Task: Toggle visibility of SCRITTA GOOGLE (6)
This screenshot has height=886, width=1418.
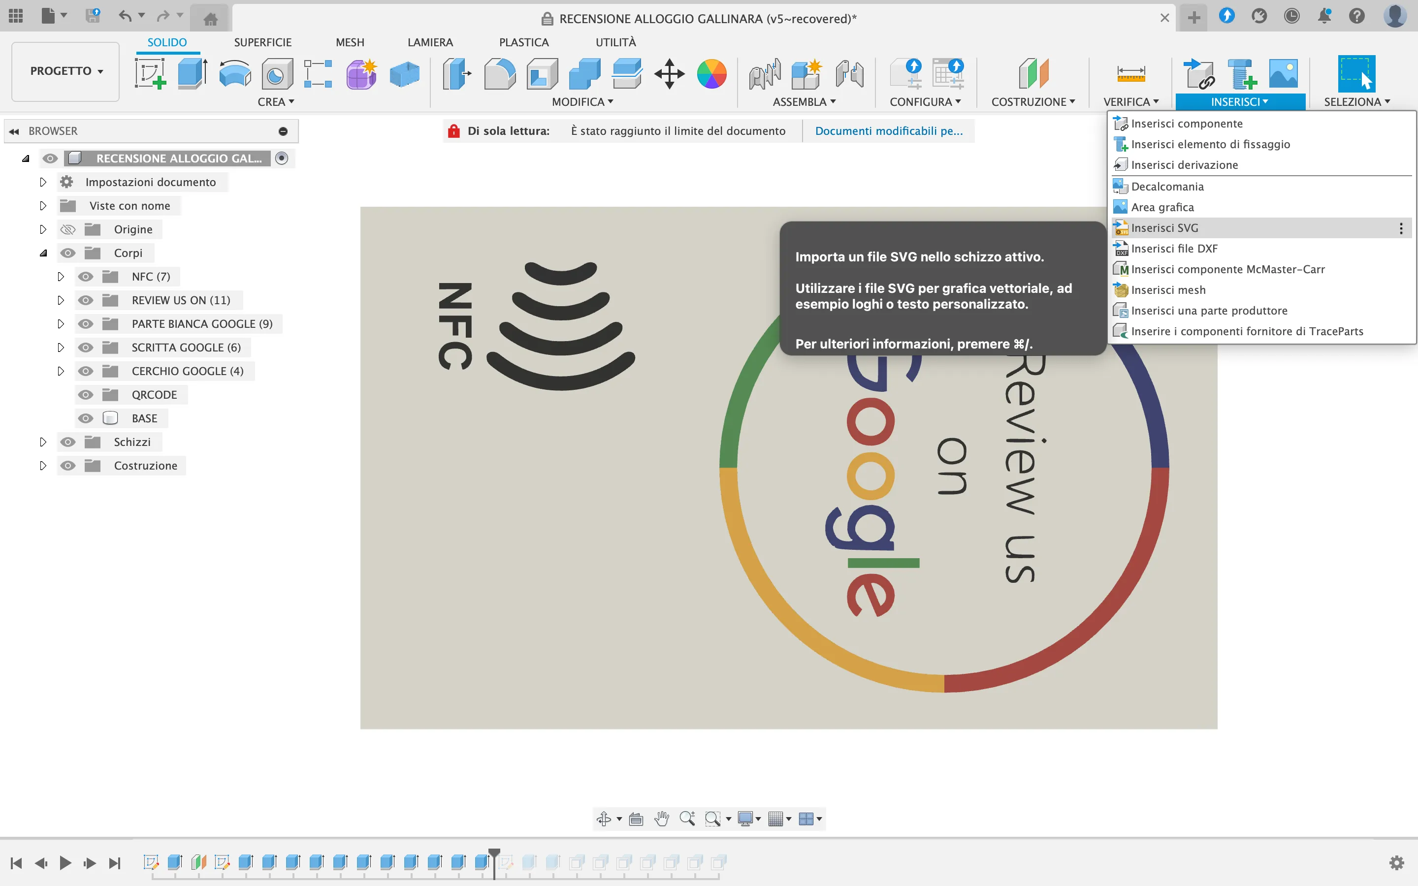Action: 86,348
